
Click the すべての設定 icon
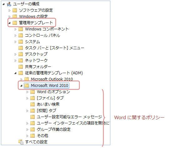click(x=21, y=142)
